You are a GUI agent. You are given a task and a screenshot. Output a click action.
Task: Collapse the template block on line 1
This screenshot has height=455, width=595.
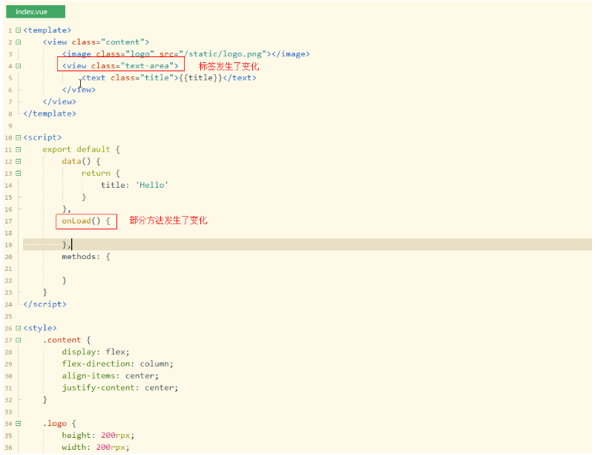tap(19, 30)
